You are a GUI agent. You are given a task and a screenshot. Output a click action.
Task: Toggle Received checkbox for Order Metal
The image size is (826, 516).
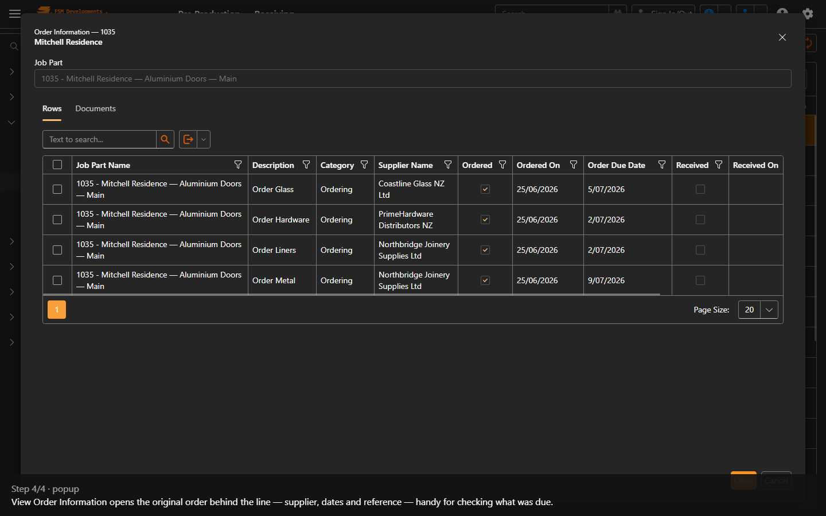coord(700,280)
